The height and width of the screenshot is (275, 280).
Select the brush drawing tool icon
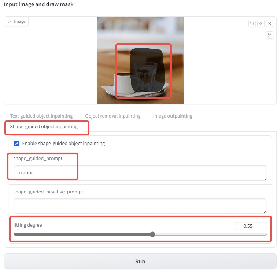270,35
